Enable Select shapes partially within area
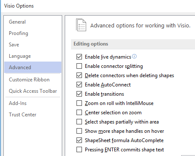Screen dimensions: 195x156 79,122
